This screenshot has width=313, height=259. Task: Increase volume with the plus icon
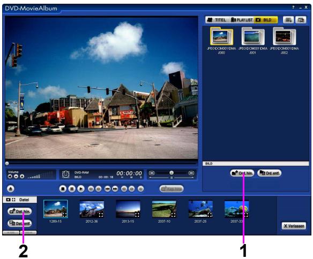(22, 176)
